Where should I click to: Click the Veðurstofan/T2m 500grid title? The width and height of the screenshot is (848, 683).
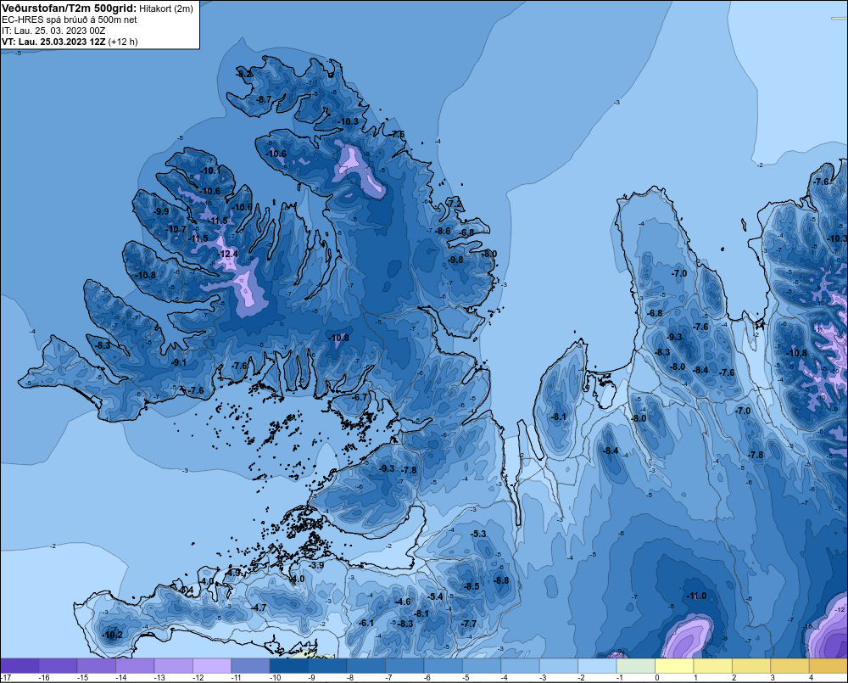click(69, 8)
